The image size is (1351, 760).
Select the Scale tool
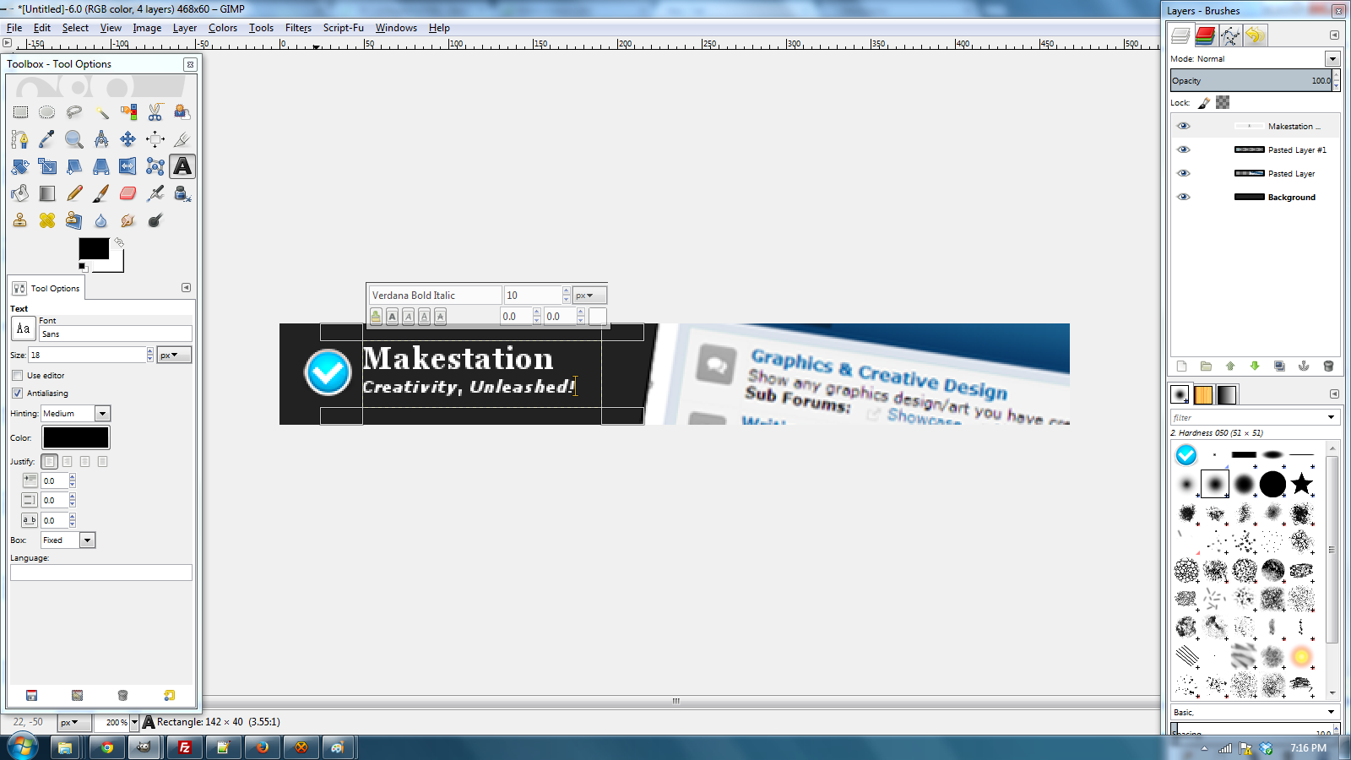tap(47, 166)
